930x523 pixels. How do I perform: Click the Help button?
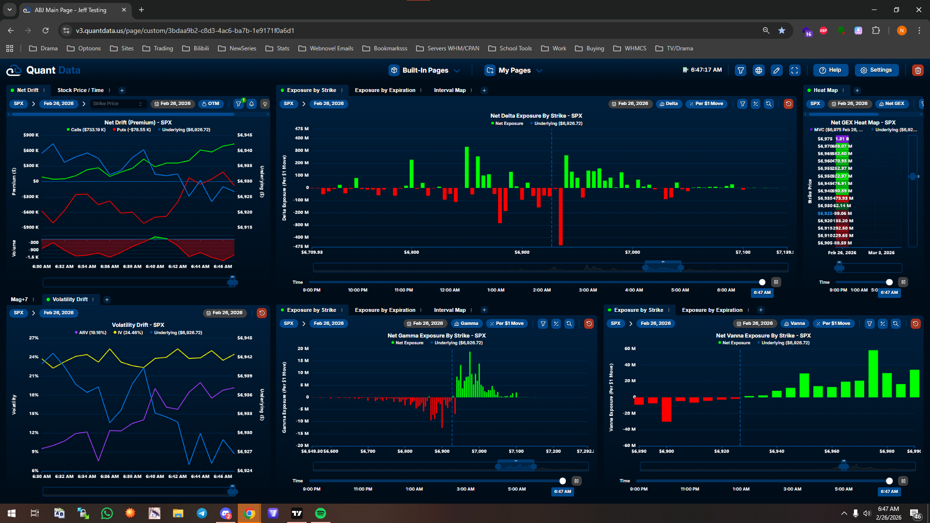click(830, 70)
